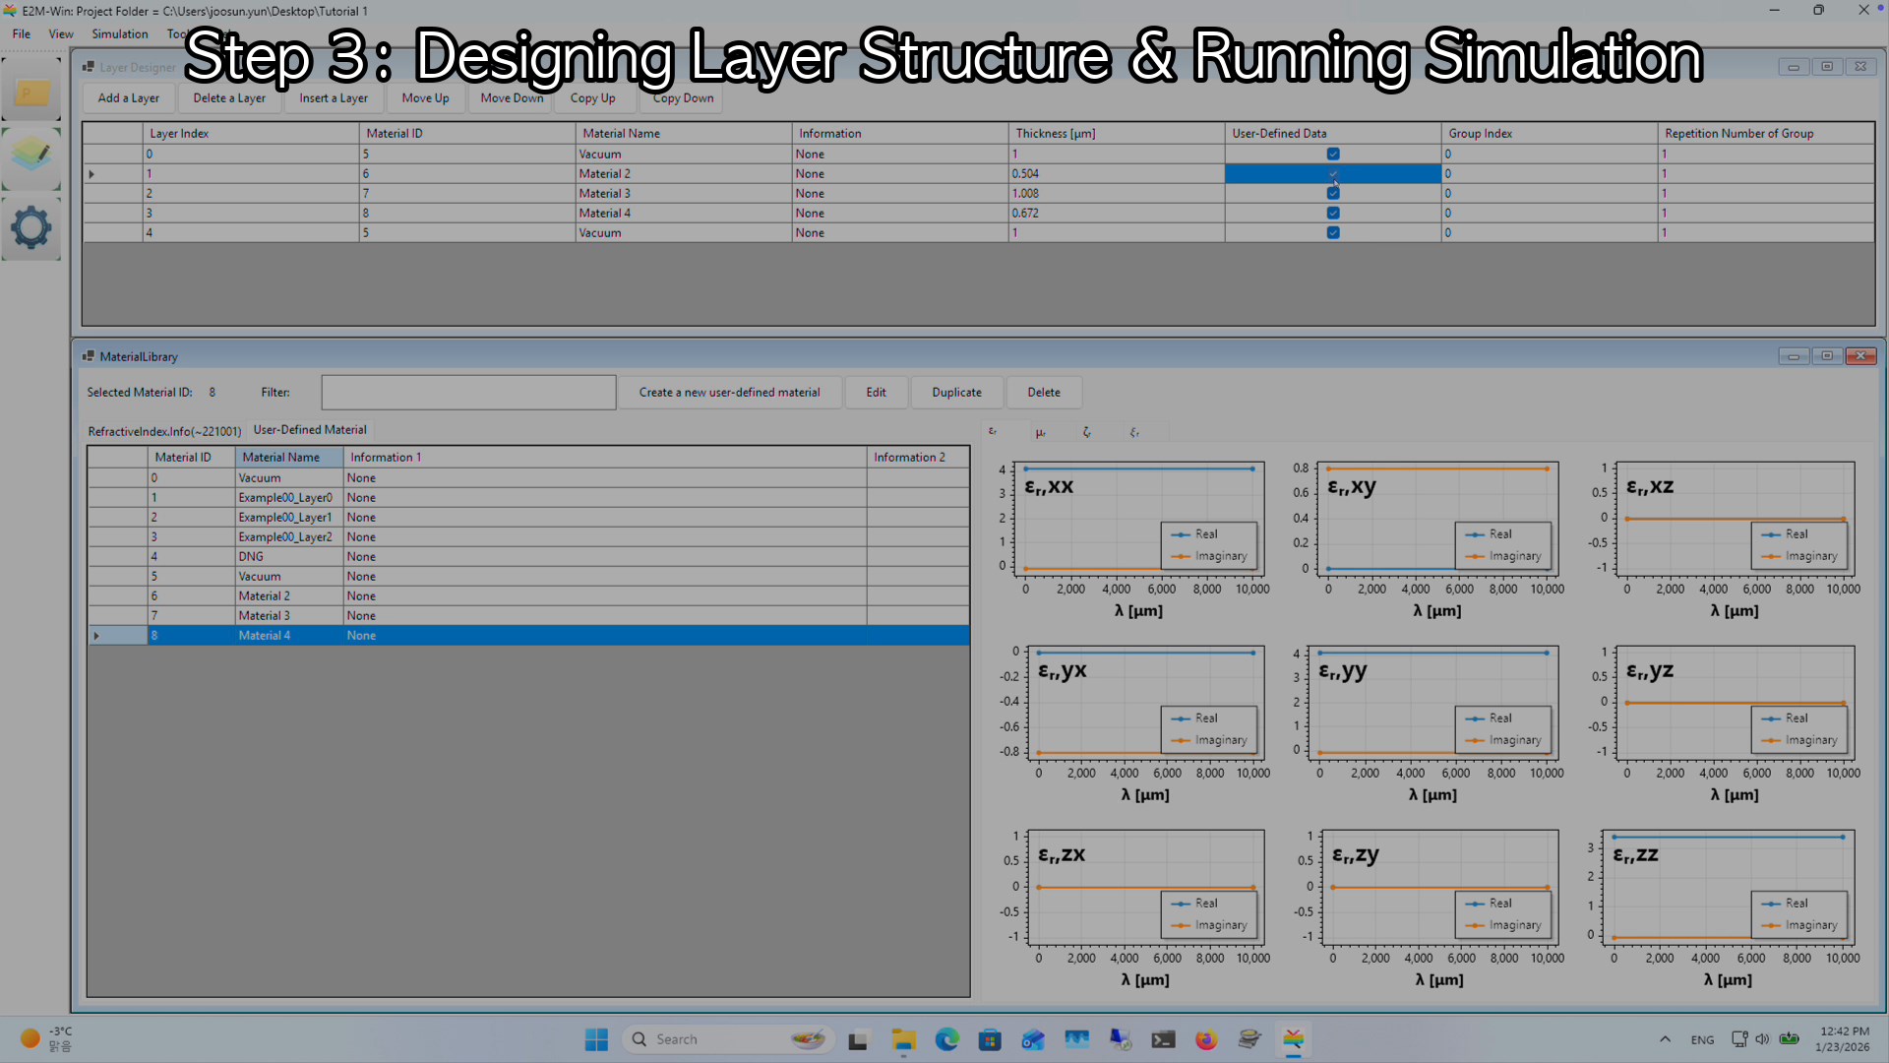The image size is (1889, 1063).
Task: Click the MaterialLibrary window icon
Action: pyautogui.click(x=89, y=356)
